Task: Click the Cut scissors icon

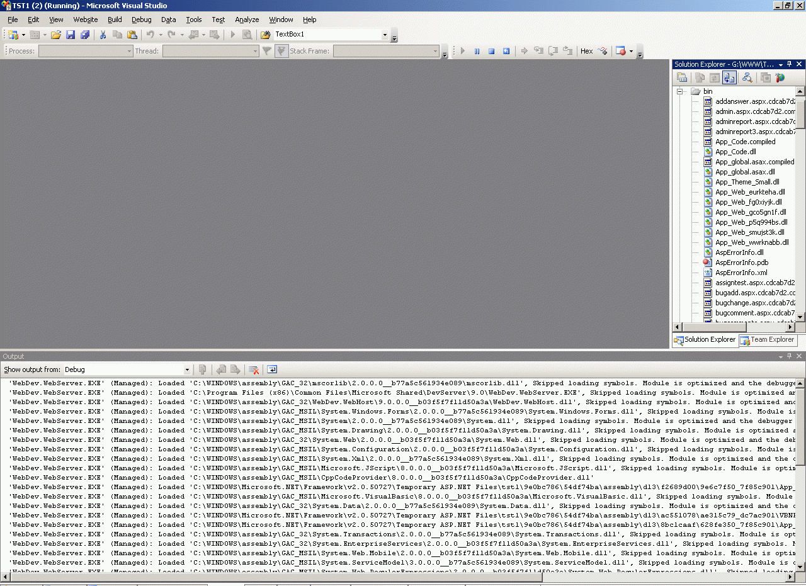Action: coord(103,35)
